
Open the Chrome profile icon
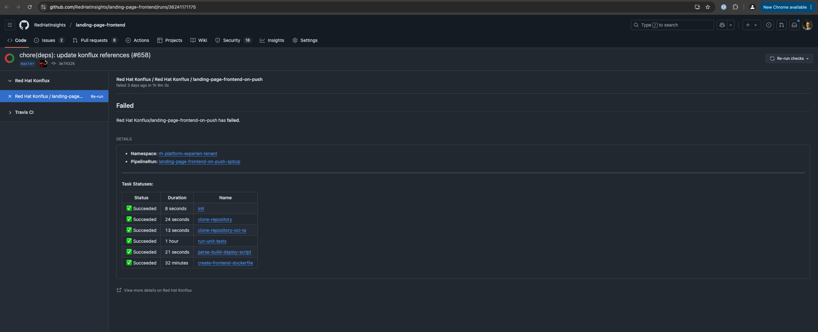(752, 7)
